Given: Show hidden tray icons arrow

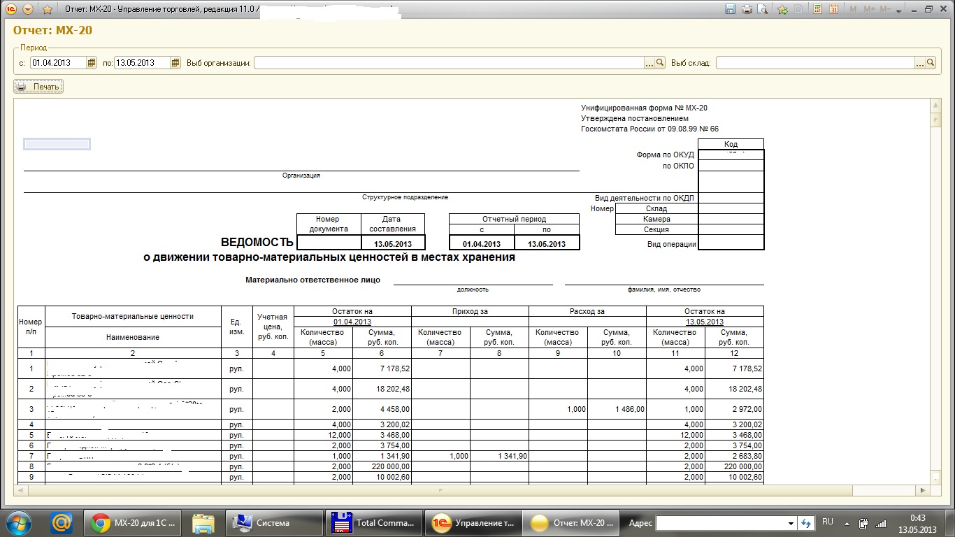Looking at the screenshot, I should (848, 523).
